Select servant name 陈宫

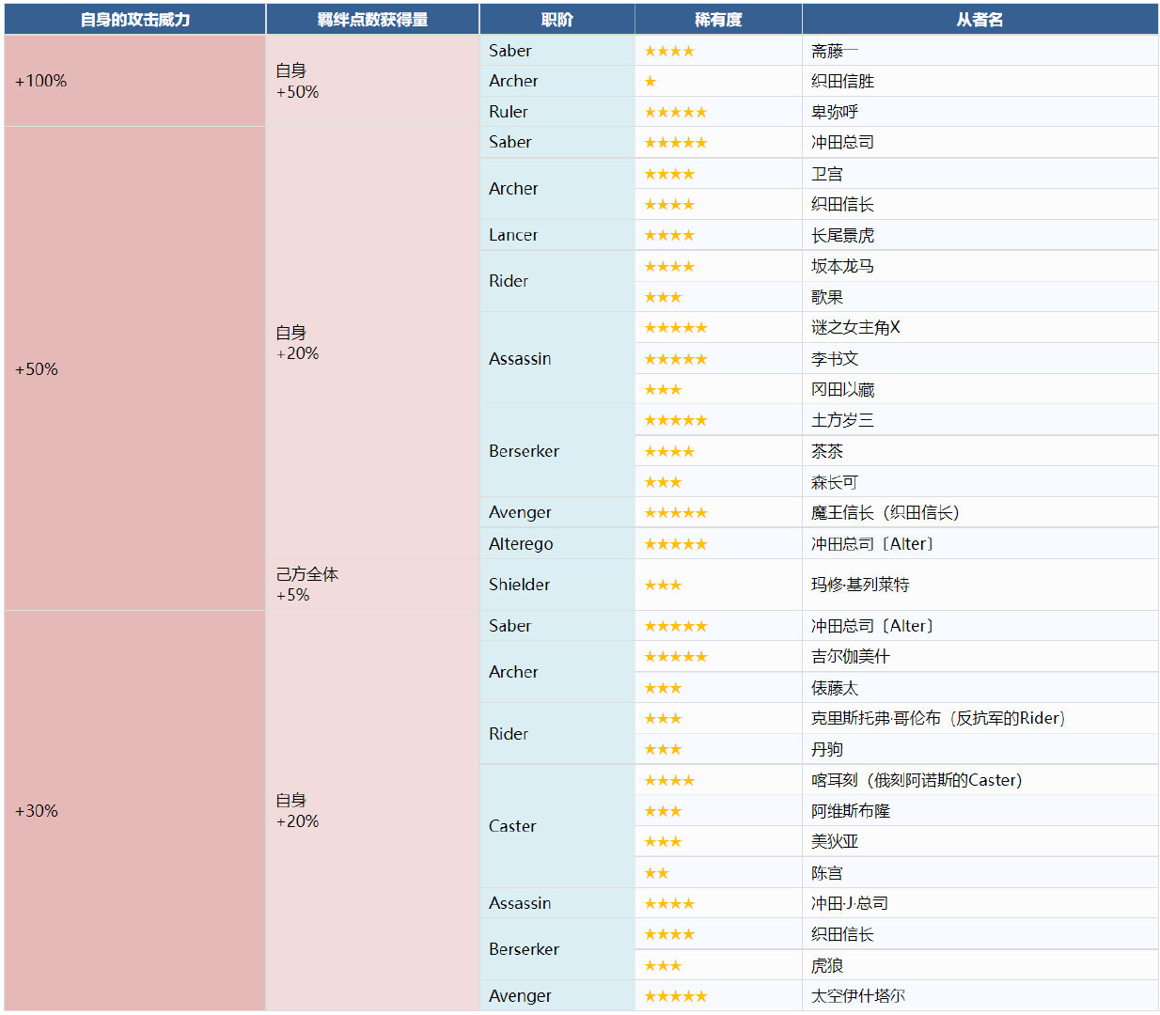[x=827, y=873]
